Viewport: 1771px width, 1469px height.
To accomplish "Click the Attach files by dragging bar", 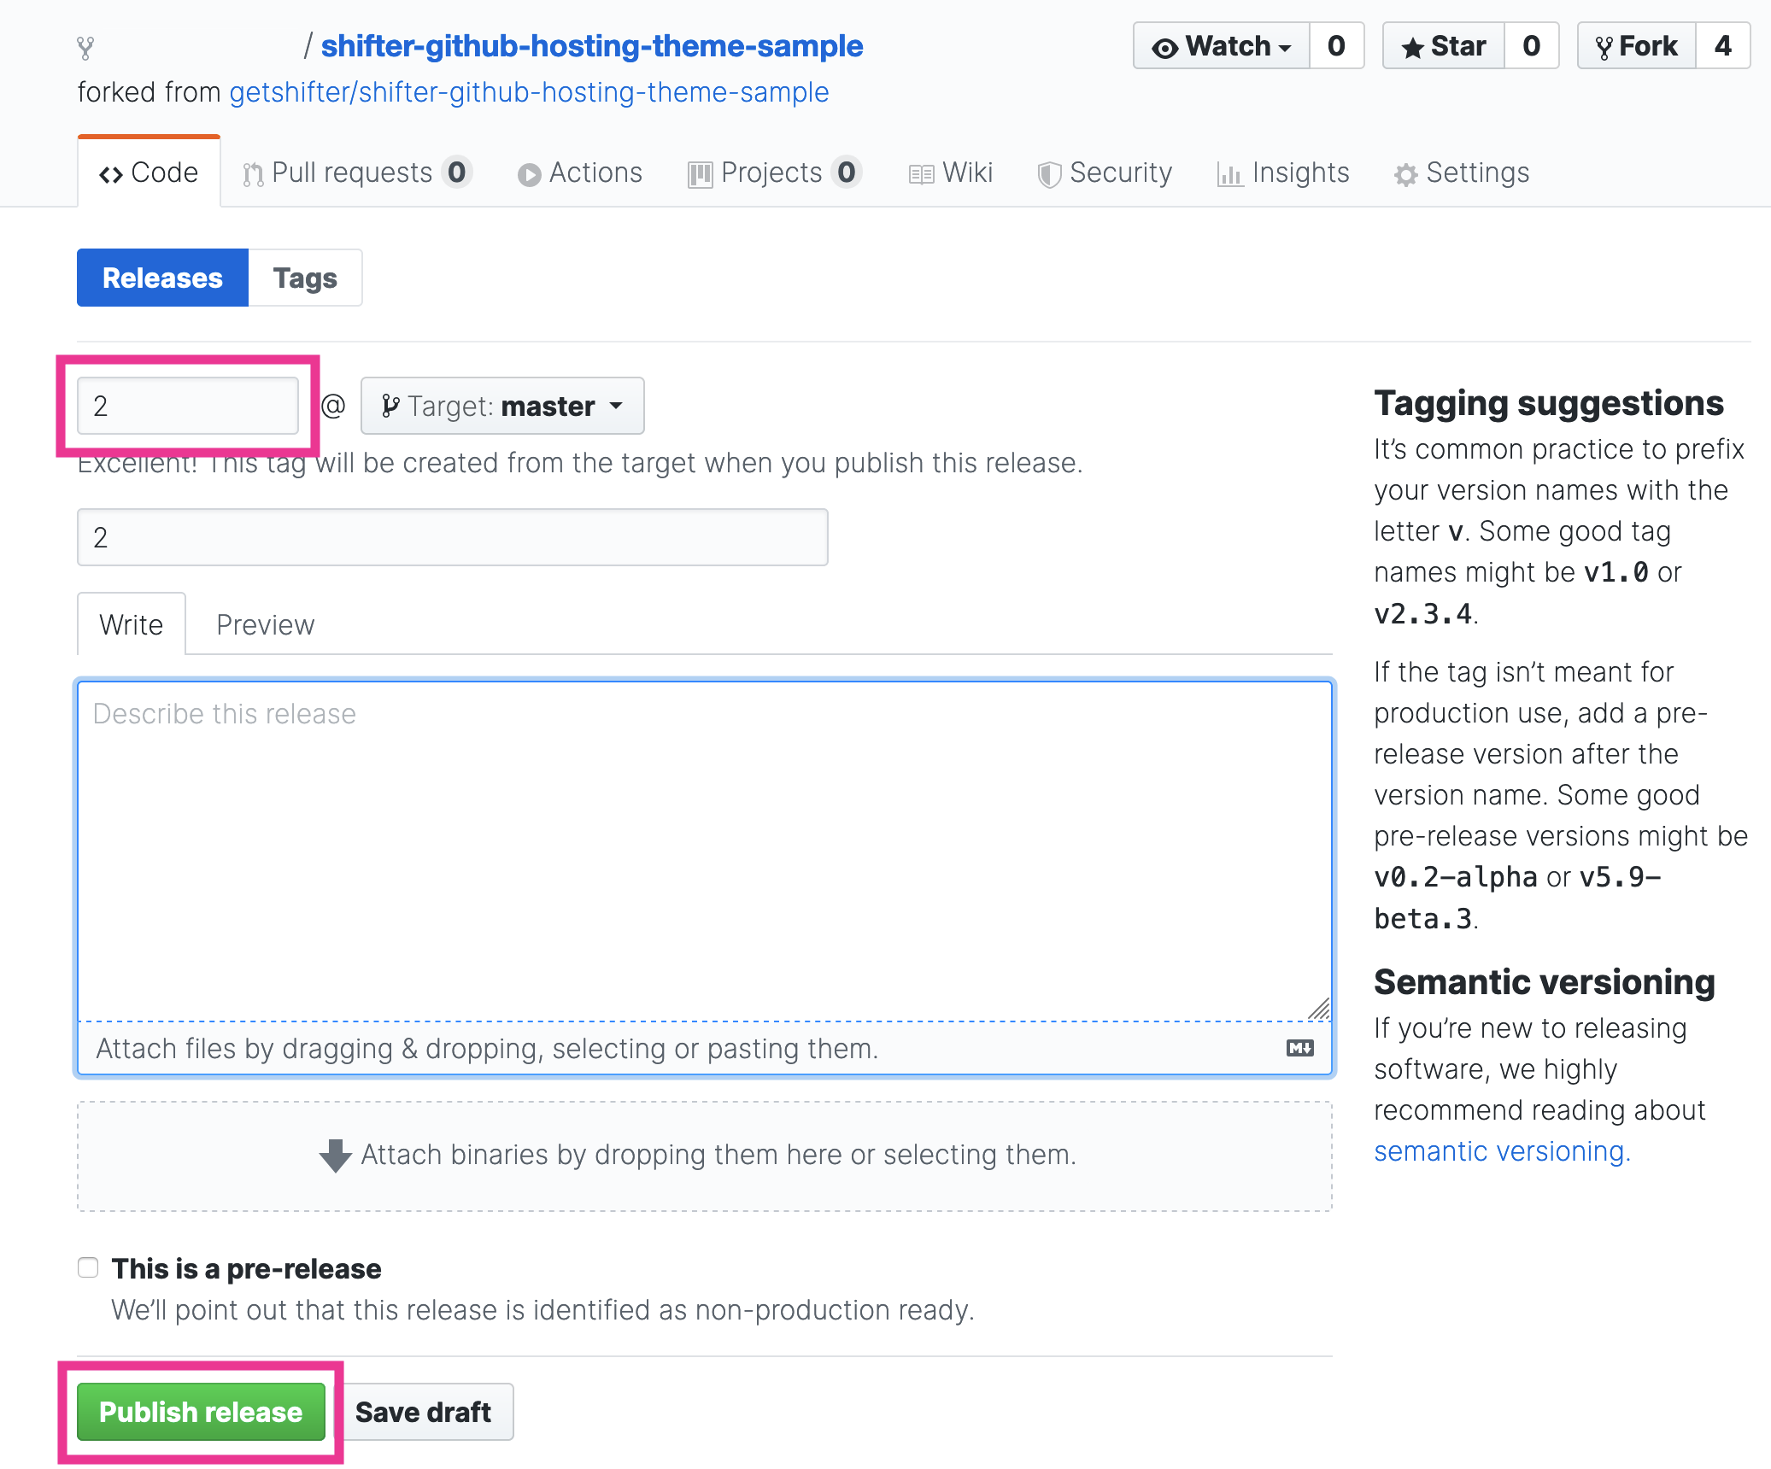I will point(705,1048).
